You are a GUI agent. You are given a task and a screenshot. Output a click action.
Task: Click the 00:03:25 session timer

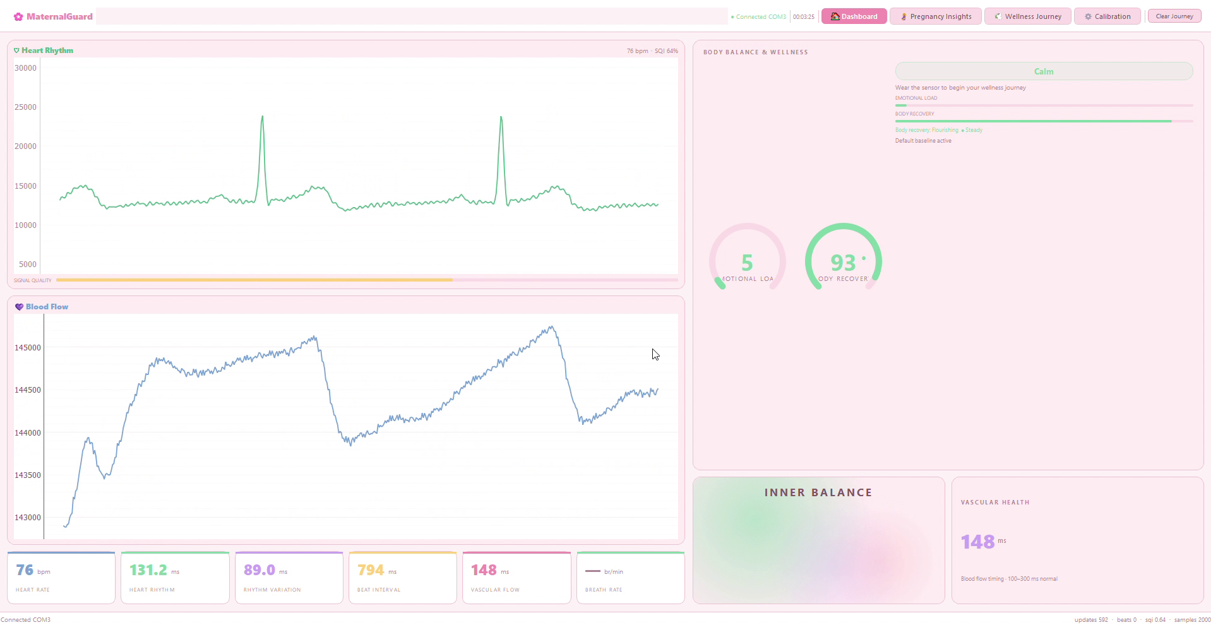(x=804, y=17)
